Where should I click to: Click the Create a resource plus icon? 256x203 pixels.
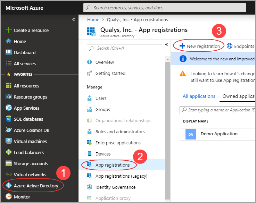coord(8,30)
